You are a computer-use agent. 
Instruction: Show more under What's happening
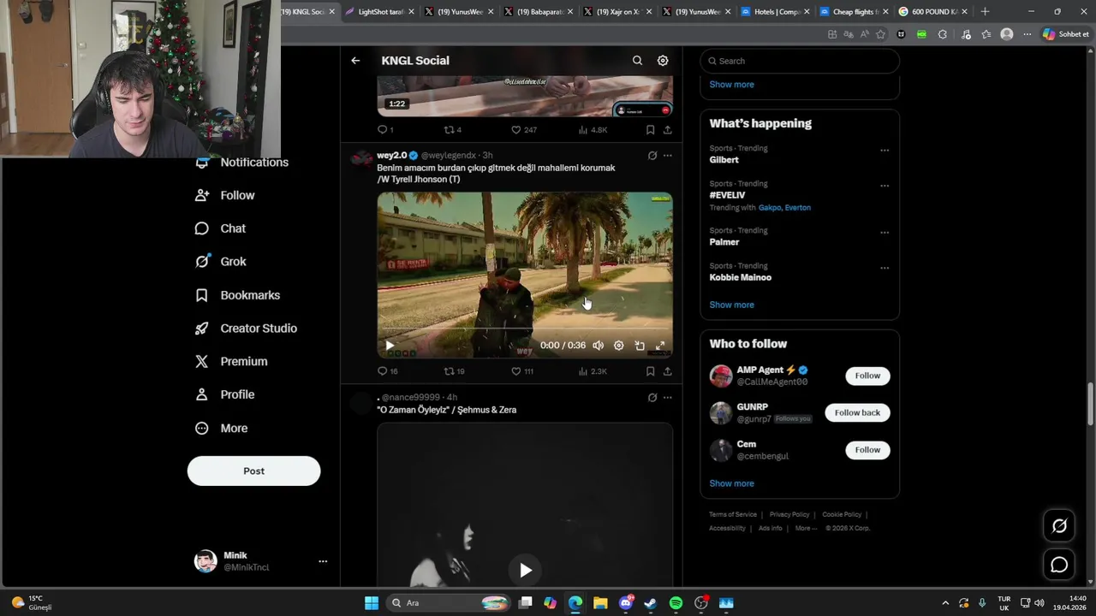click(731, 305)
